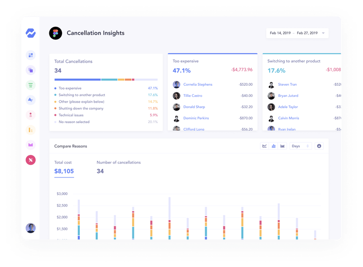Open Cornelia Stephens customer link
Image resolution: width=363 pixels, height=267 pixels.
(x=197, y=84)
